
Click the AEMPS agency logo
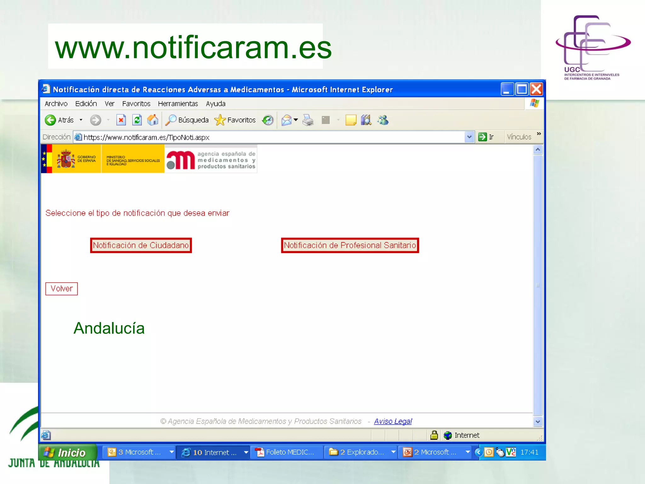point(211,159)
